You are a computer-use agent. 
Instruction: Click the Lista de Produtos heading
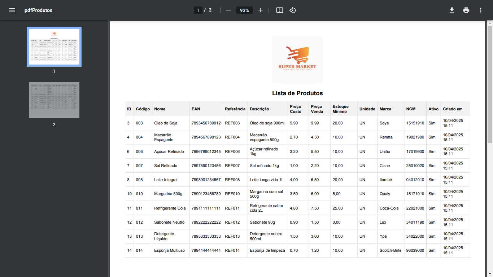(297, 93)
